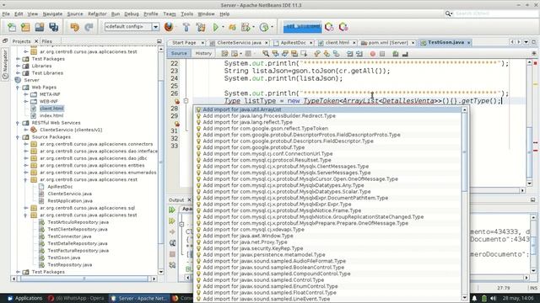Click the Comment code icon in editor toolbar
The width and height of the screenshot is (540, 303).
[396, 54]
